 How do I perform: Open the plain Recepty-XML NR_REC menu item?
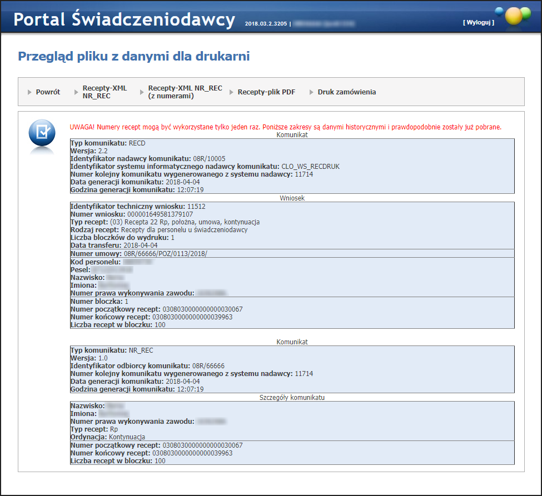105,92
